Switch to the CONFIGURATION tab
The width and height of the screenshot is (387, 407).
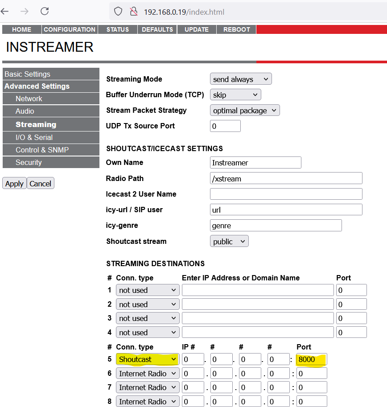pyautogui.click(x=69, y=29)
